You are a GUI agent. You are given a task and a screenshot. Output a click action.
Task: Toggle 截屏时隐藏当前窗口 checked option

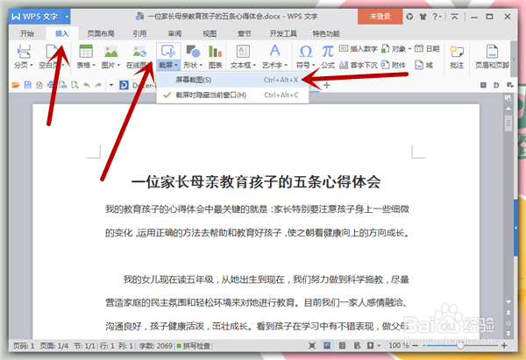click(233, 95)
